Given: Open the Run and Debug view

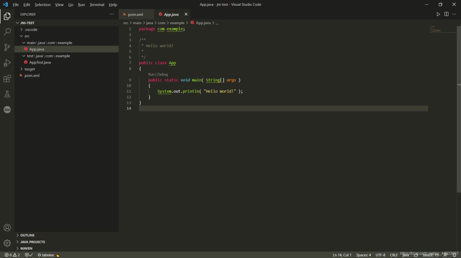Looking at the screenshot, I should [7, 63].
